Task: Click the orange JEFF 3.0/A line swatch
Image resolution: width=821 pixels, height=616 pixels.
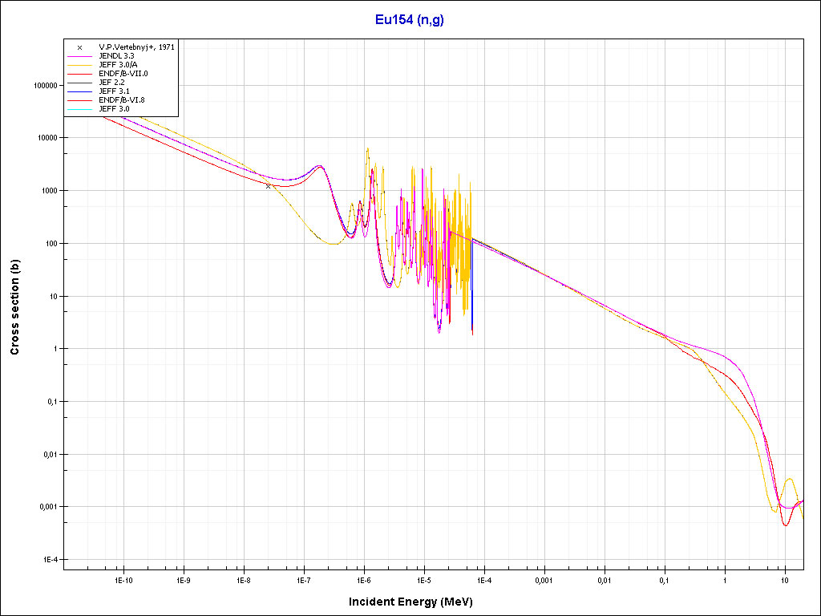Action: pyautogui.click(x=79, y=65)
